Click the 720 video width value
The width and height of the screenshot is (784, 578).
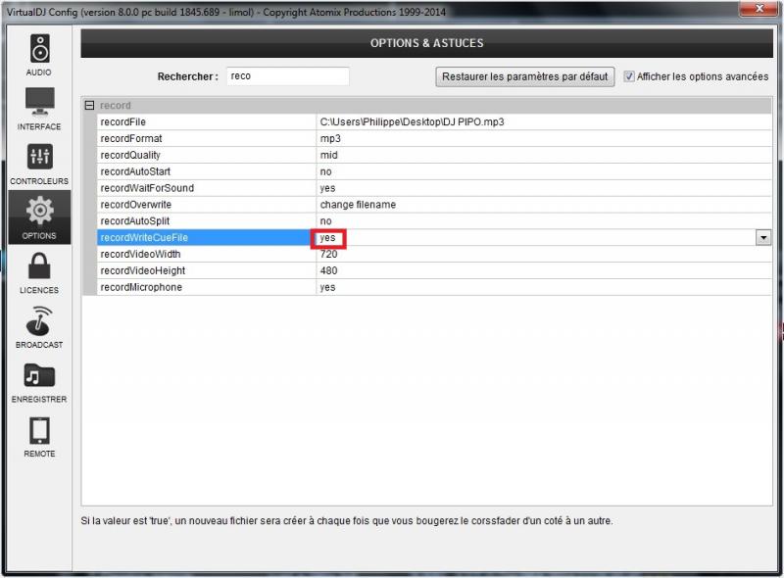tap(328, 254)
